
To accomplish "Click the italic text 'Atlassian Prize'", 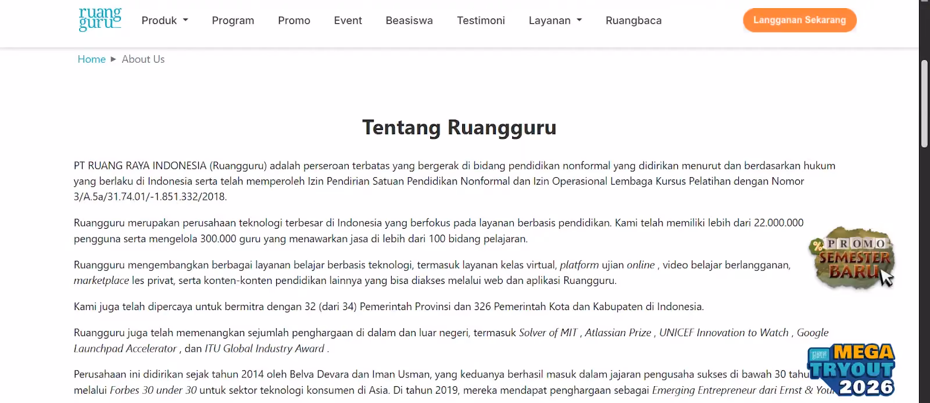I will point(618,333).
